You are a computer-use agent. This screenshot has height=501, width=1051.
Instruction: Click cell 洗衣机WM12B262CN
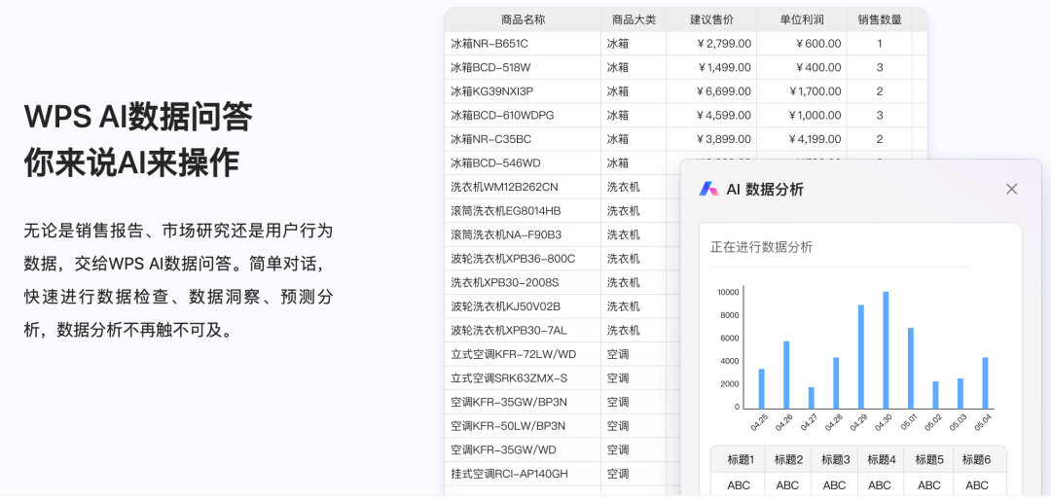pyautogui.click(x=523, y=187)
